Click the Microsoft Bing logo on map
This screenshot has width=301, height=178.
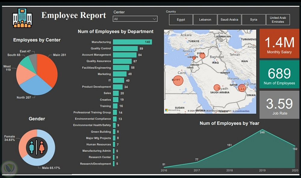[173, 110]
